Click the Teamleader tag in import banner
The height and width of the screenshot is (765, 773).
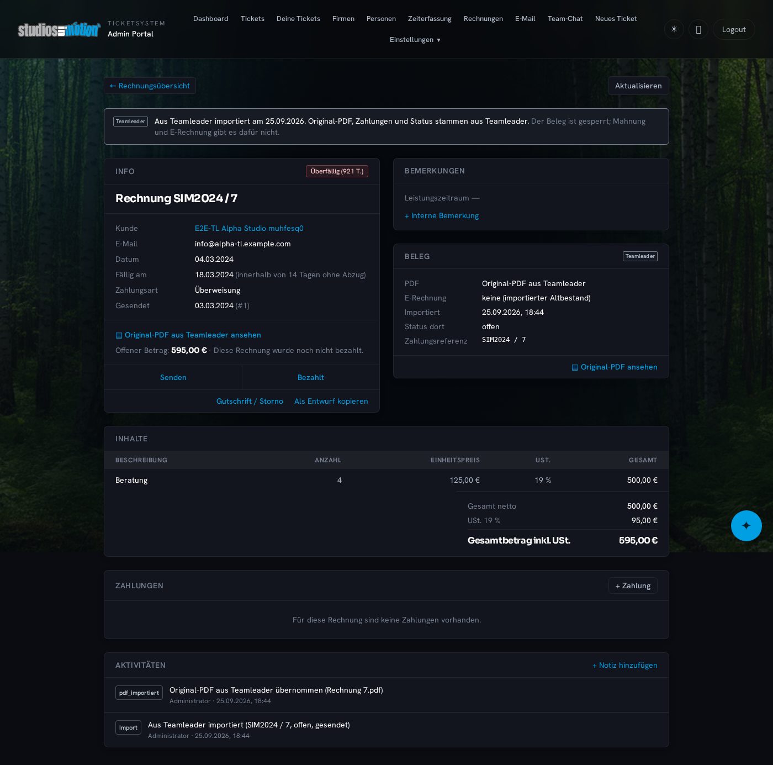(130, 122)
